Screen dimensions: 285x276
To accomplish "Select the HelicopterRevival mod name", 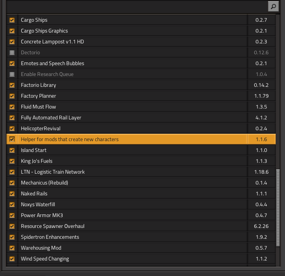I will (41, 128).
